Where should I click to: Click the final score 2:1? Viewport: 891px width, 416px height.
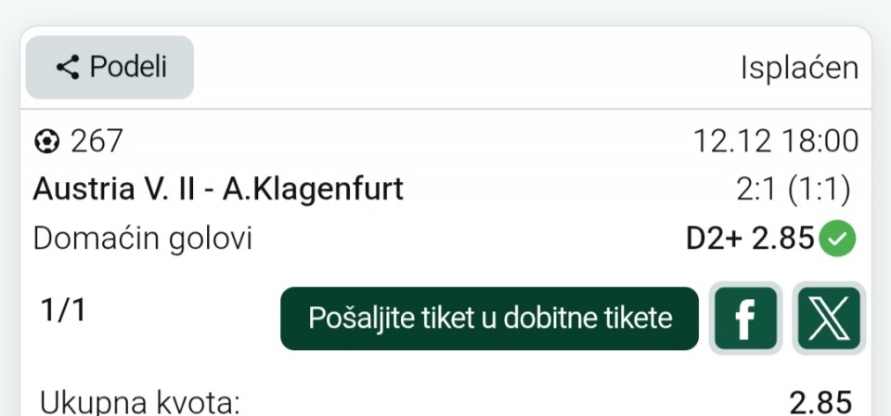point(756,189)
